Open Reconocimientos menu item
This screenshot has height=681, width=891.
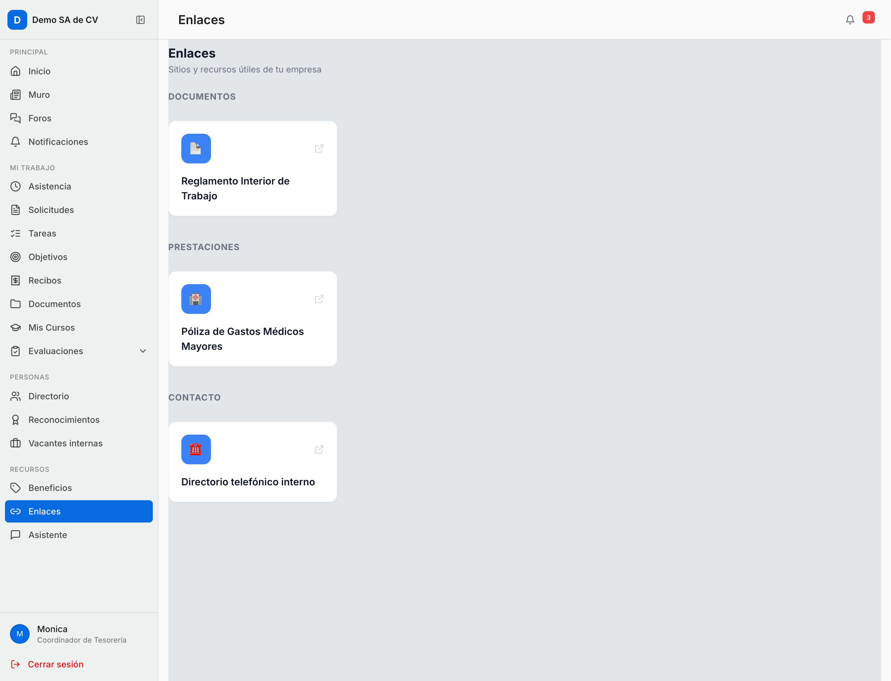point(79,420)
